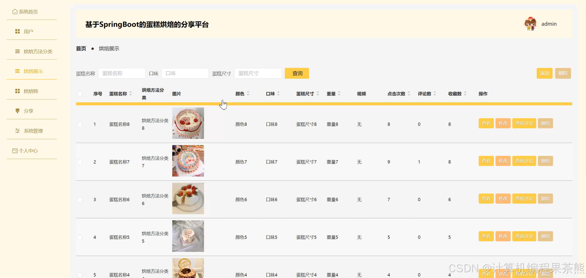Open cake thumbnail in 蛋糕名称7 row
The width and height of the screenshot is (586, 278).
click(188, 161)
